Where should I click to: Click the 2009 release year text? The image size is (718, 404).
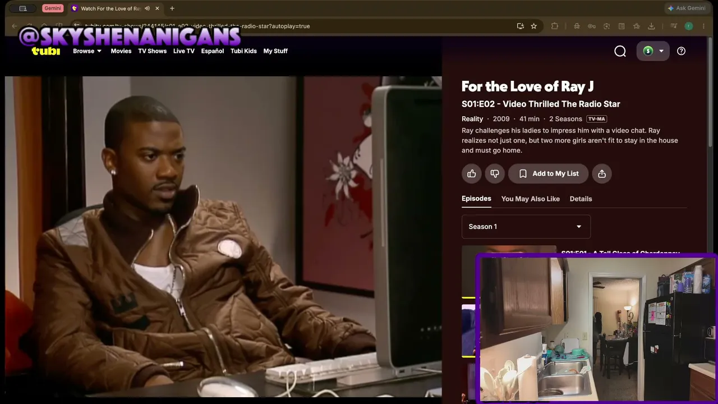pos(501,119)
